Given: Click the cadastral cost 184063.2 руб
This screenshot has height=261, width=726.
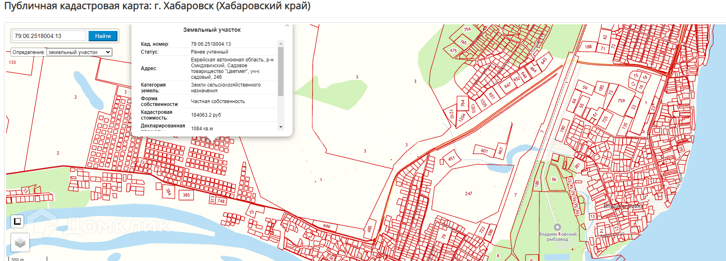Looking at the screenshot, I should tap(206, 115).
